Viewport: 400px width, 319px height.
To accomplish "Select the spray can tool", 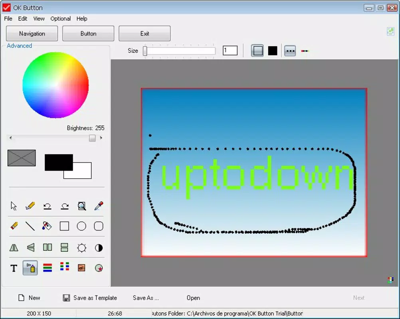I will point(30,268).
